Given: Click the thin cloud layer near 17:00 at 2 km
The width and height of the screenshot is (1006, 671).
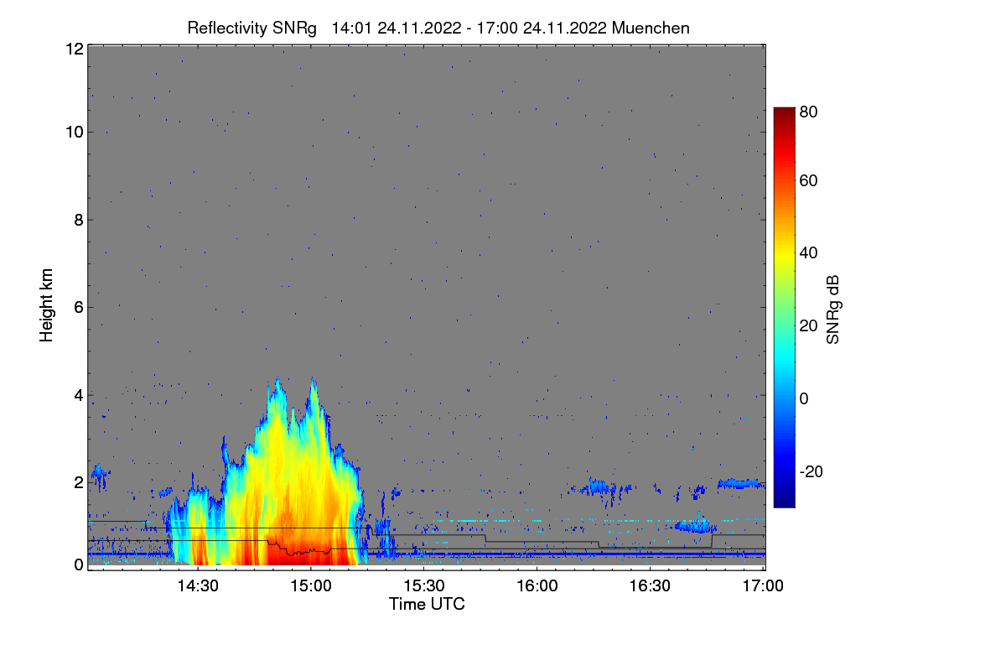Looking at the screenshot, I should tap(741, 483).
